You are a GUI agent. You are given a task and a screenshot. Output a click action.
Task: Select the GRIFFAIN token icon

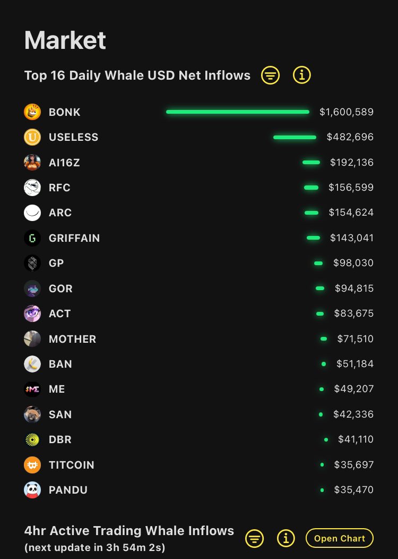pyautogui.click(x=32, y=238)
